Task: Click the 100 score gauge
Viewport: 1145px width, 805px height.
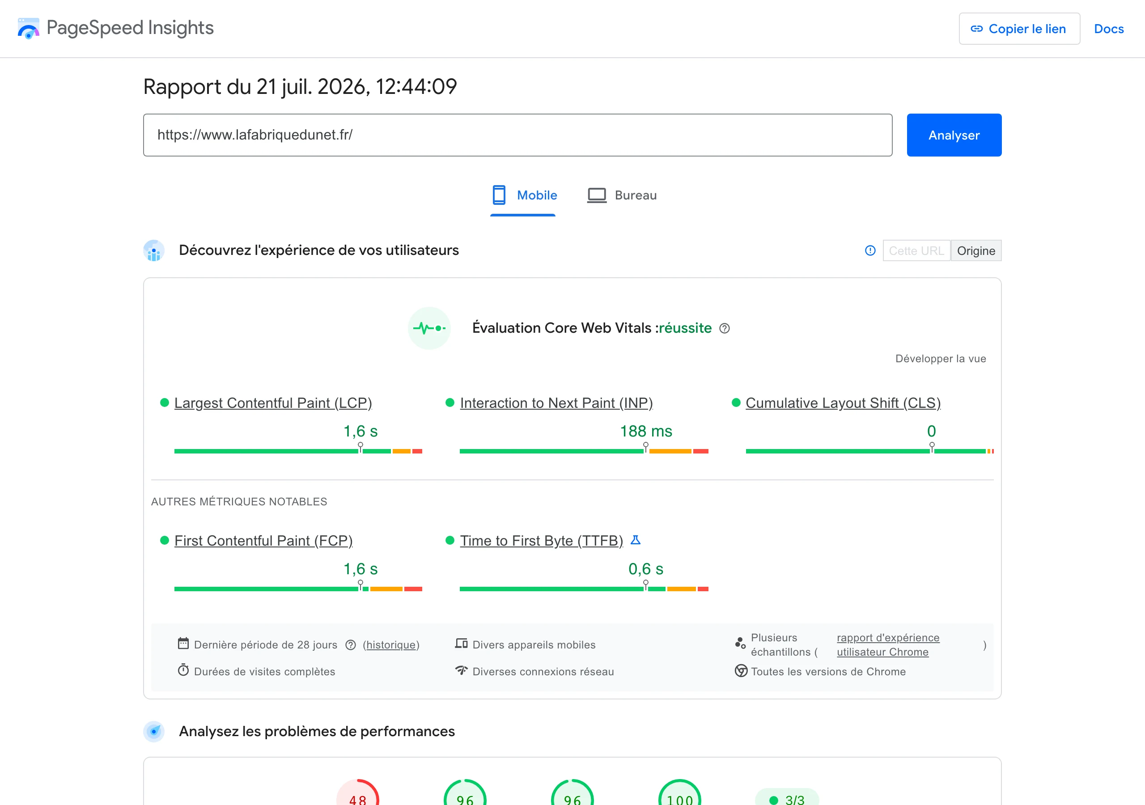Action: (x=680, y=793)
